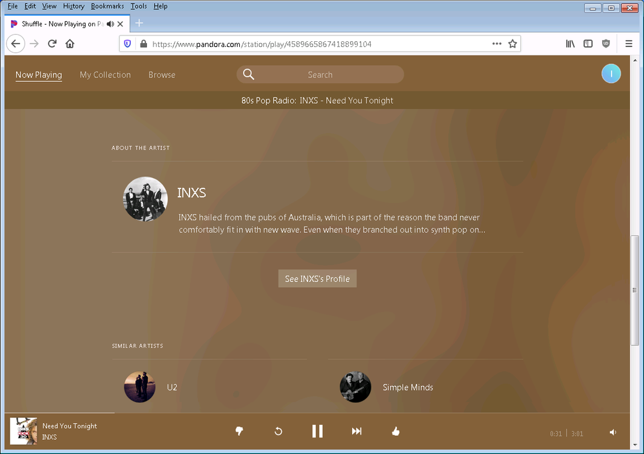
Task: Open the My Collection tab
Action: (x=105, y=75)
